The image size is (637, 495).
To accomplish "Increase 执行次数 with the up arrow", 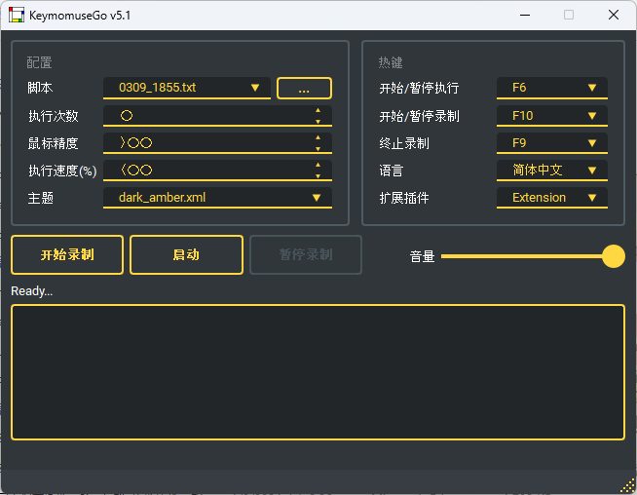I will 318,110.
